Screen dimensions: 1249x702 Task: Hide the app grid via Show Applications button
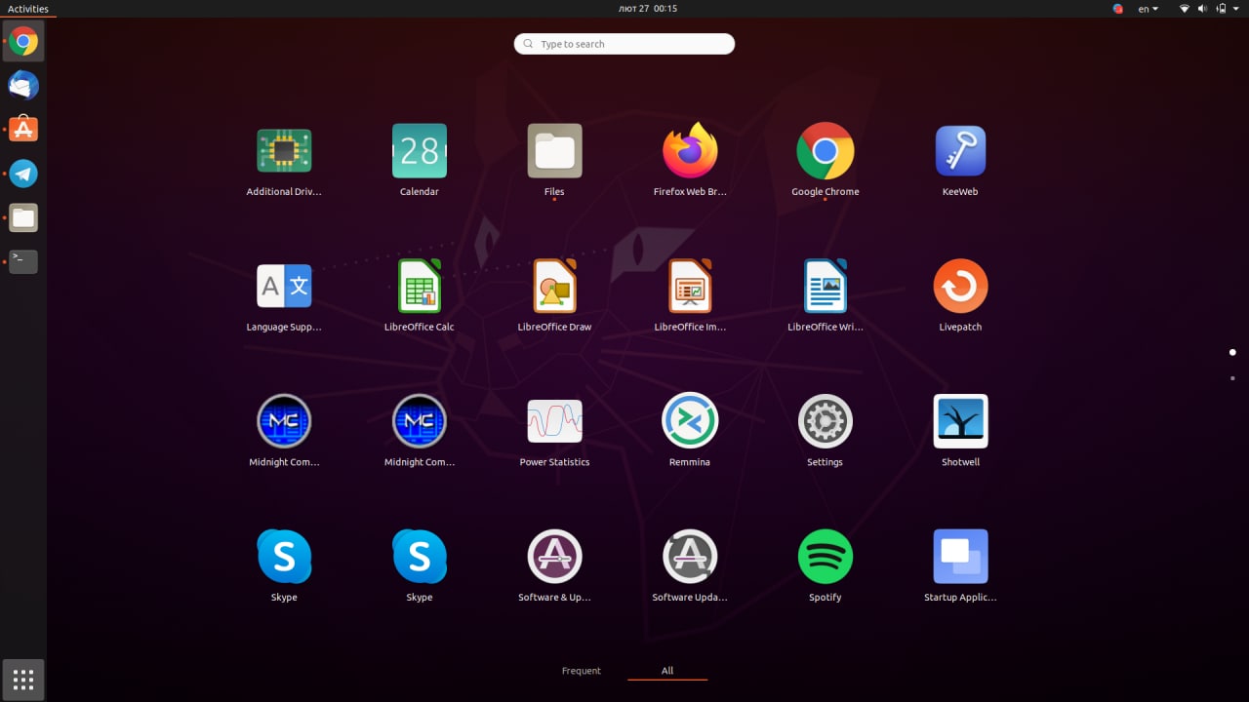[x=23, y=679]
